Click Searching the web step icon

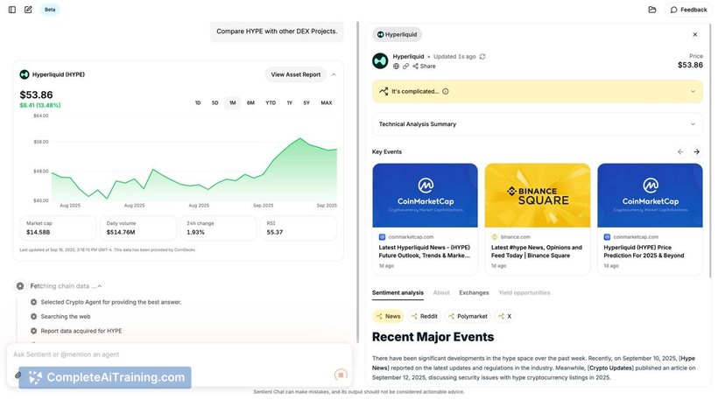click(x=33, y=317)
